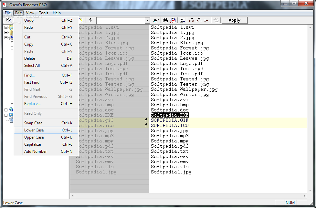Expand the Control Panel tree node
This screenshot has height=208, width=316.
[6, 115]
